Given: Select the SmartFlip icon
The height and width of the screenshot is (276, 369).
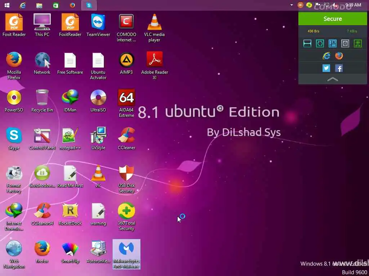Looking at the screenshot, I should pyautogui.click(x=70, y=252).
